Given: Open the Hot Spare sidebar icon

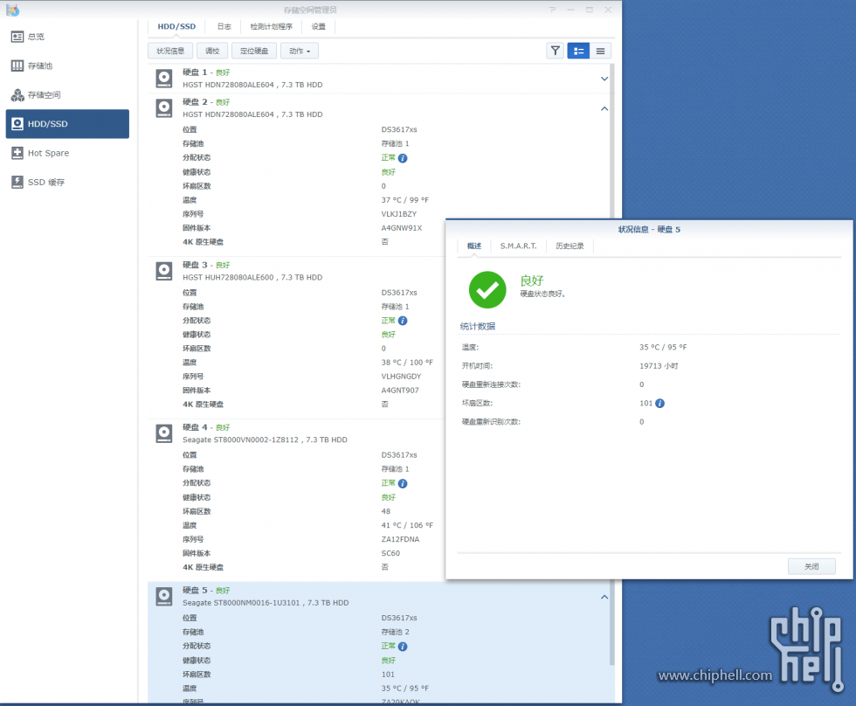Looking at the screenshot, I should click(x=17, y=153).
